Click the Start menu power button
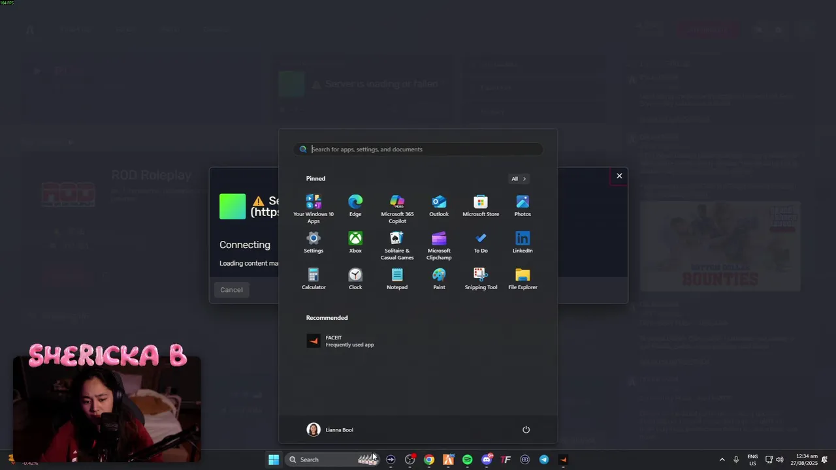The width and height of the screenshot is (836, 470). coord(526,430)
